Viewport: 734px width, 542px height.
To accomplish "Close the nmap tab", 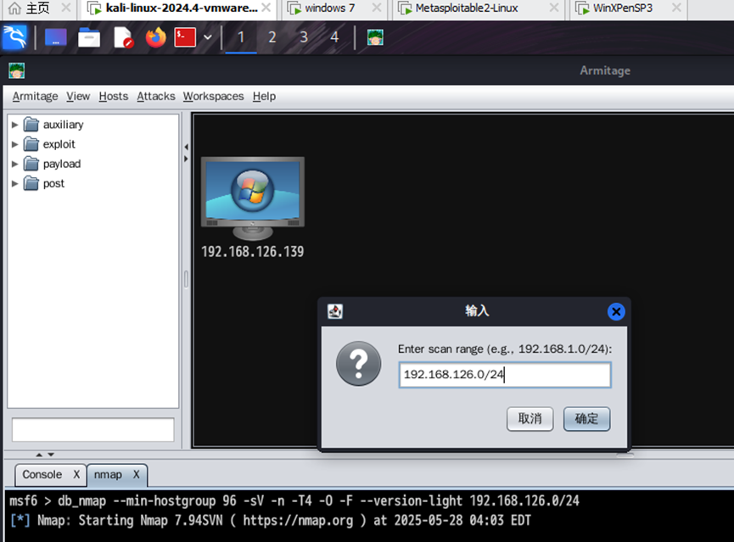I will (137, 475).
